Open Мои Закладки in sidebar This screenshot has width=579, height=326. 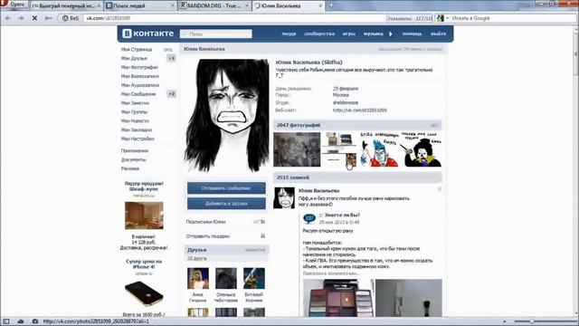coord(137,129)
